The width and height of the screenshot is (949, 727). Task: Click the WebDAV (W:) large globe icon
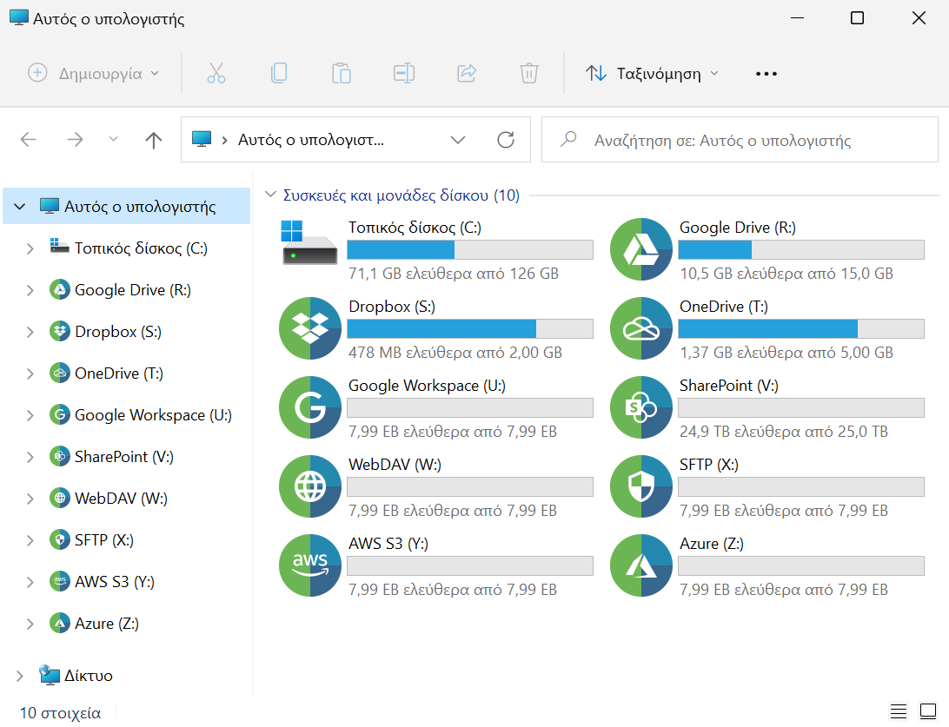[x=310, y=486]
